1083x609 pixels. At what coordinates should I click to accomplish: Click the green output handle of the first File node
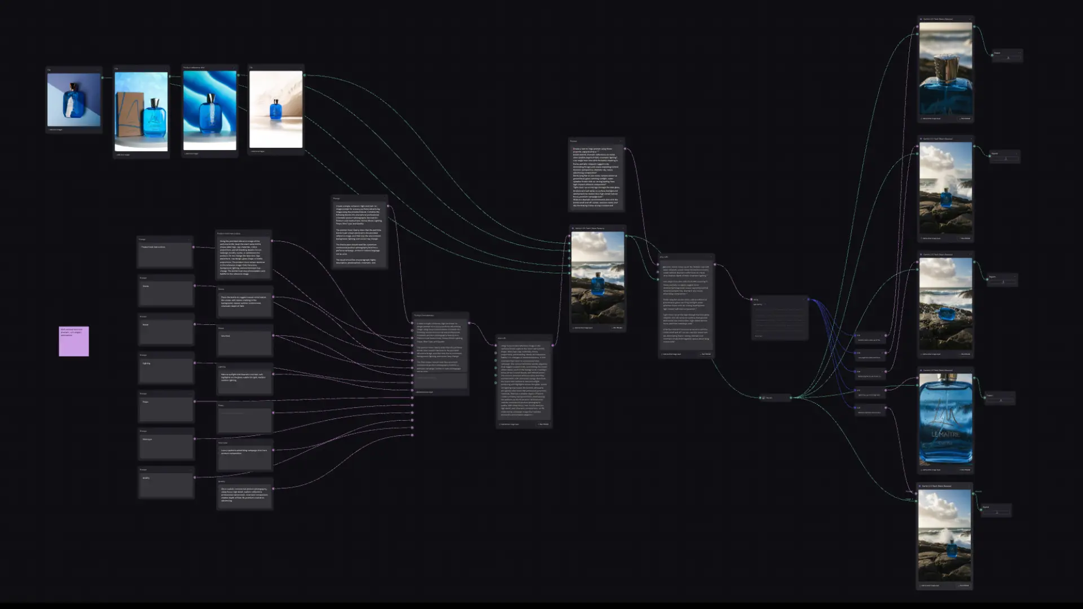[x=102, y=77]
